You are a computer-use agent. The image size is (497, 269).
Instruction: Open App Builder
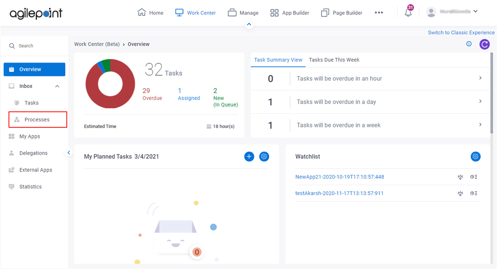[x=290, y=13]
